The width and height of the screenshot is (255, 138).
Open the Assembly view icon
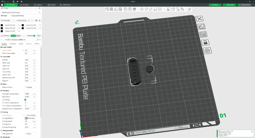pyautogui.click(x=189, y=9)
